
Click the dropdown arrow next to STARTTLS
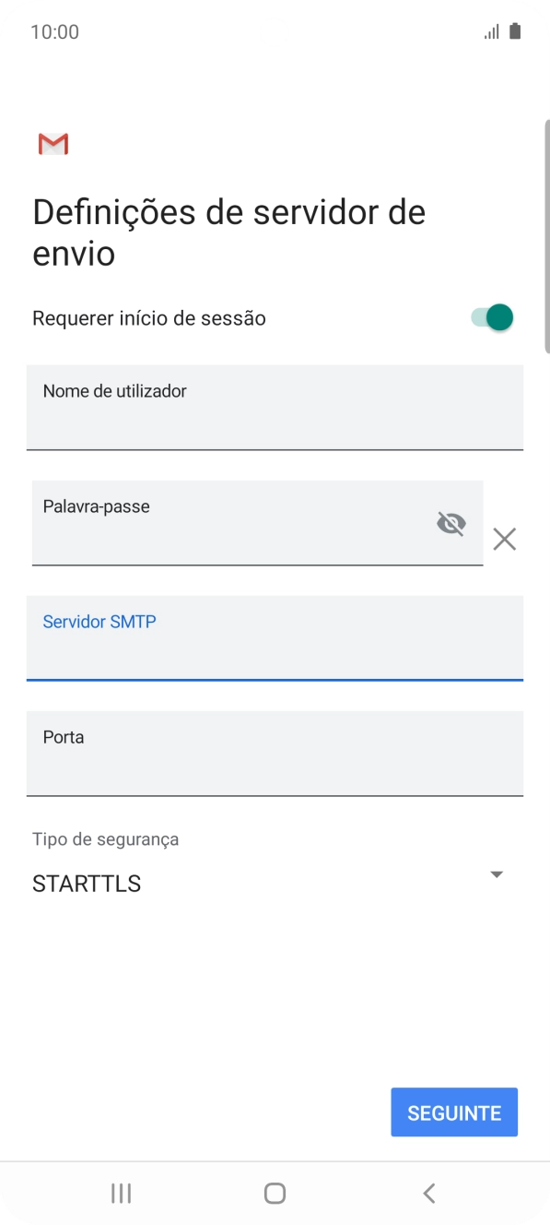[496, 874]
